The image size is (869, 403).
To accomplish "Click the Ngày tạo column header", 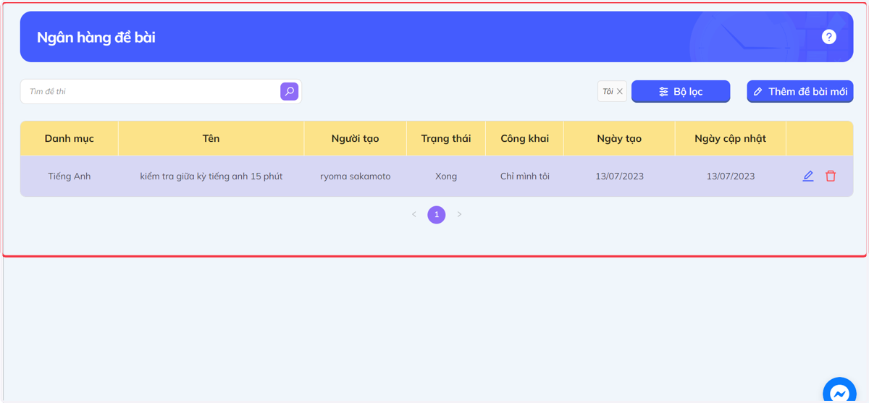I will (619, 138).
